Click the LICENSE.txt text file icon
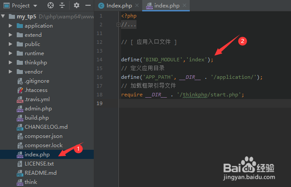Image resolution: width=291 pixels, height=187 pixels. pyautogui.click(x=20, y=164)
